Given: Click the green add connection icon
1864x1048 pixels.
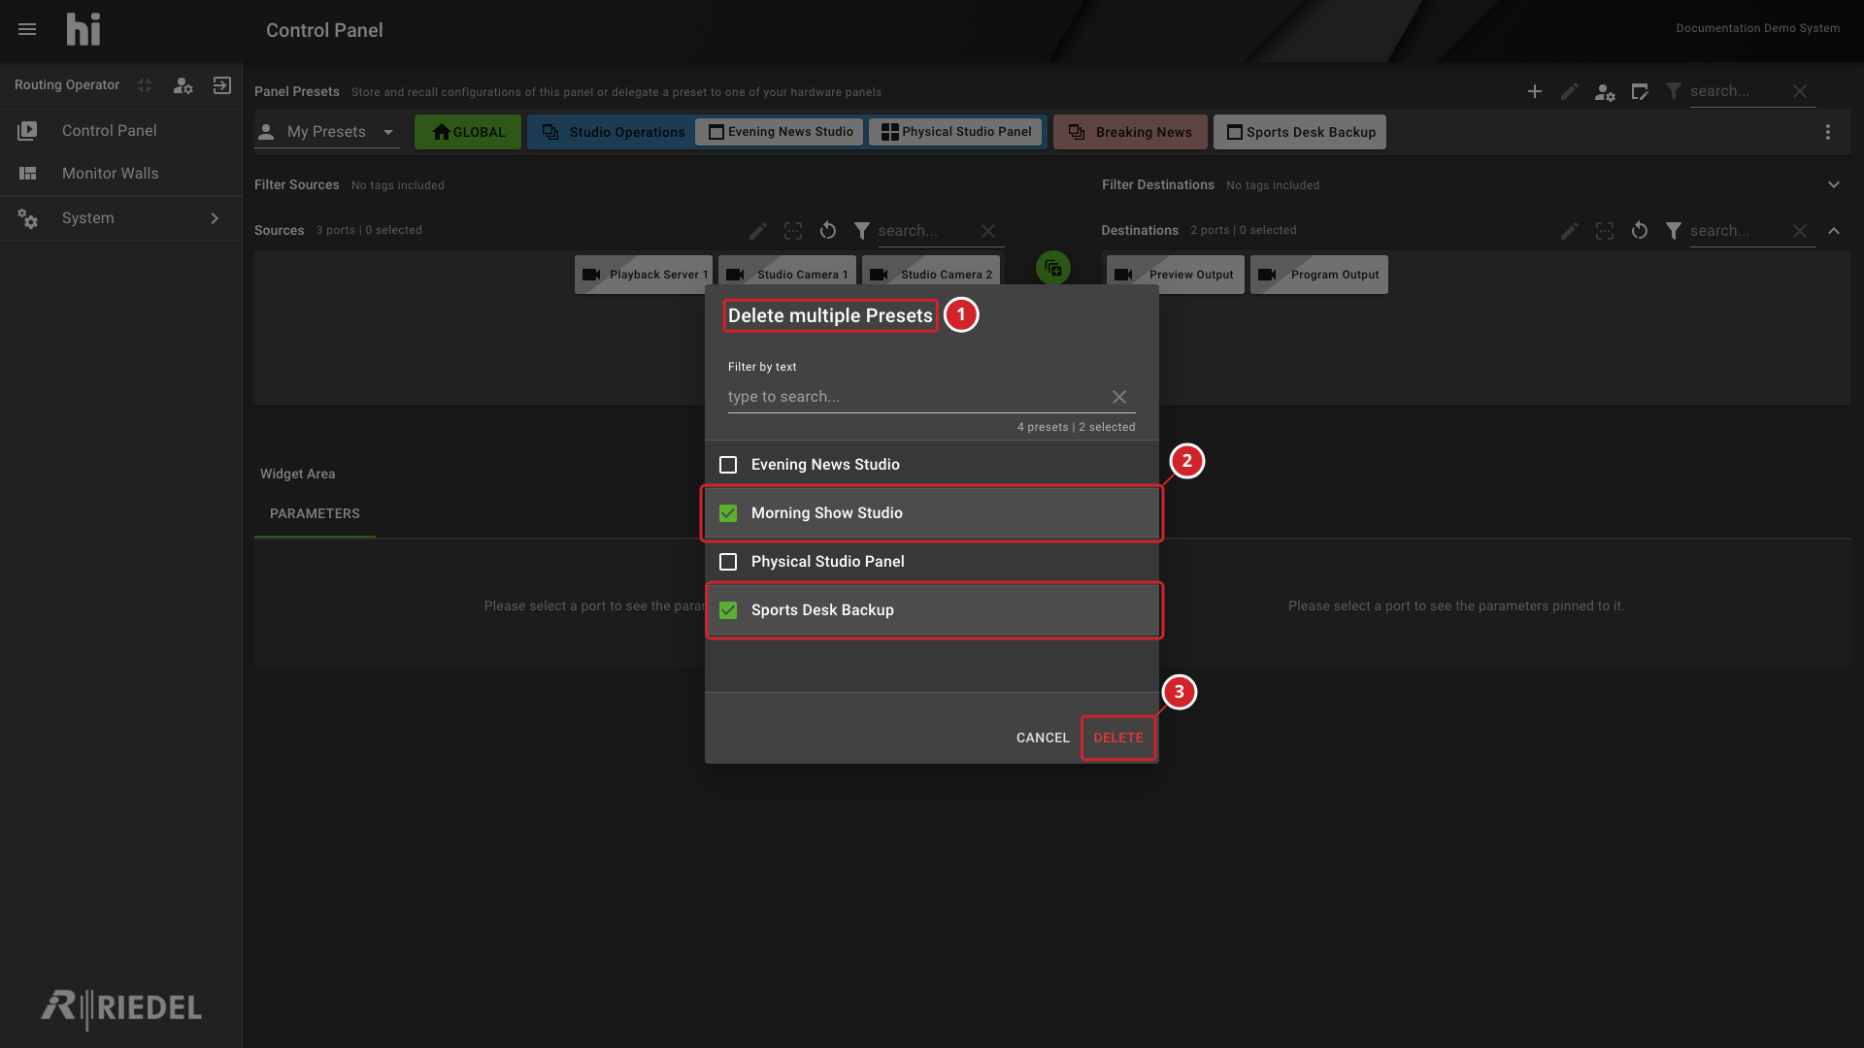Looking at the screenshot, I should (x=1053, y=268).
